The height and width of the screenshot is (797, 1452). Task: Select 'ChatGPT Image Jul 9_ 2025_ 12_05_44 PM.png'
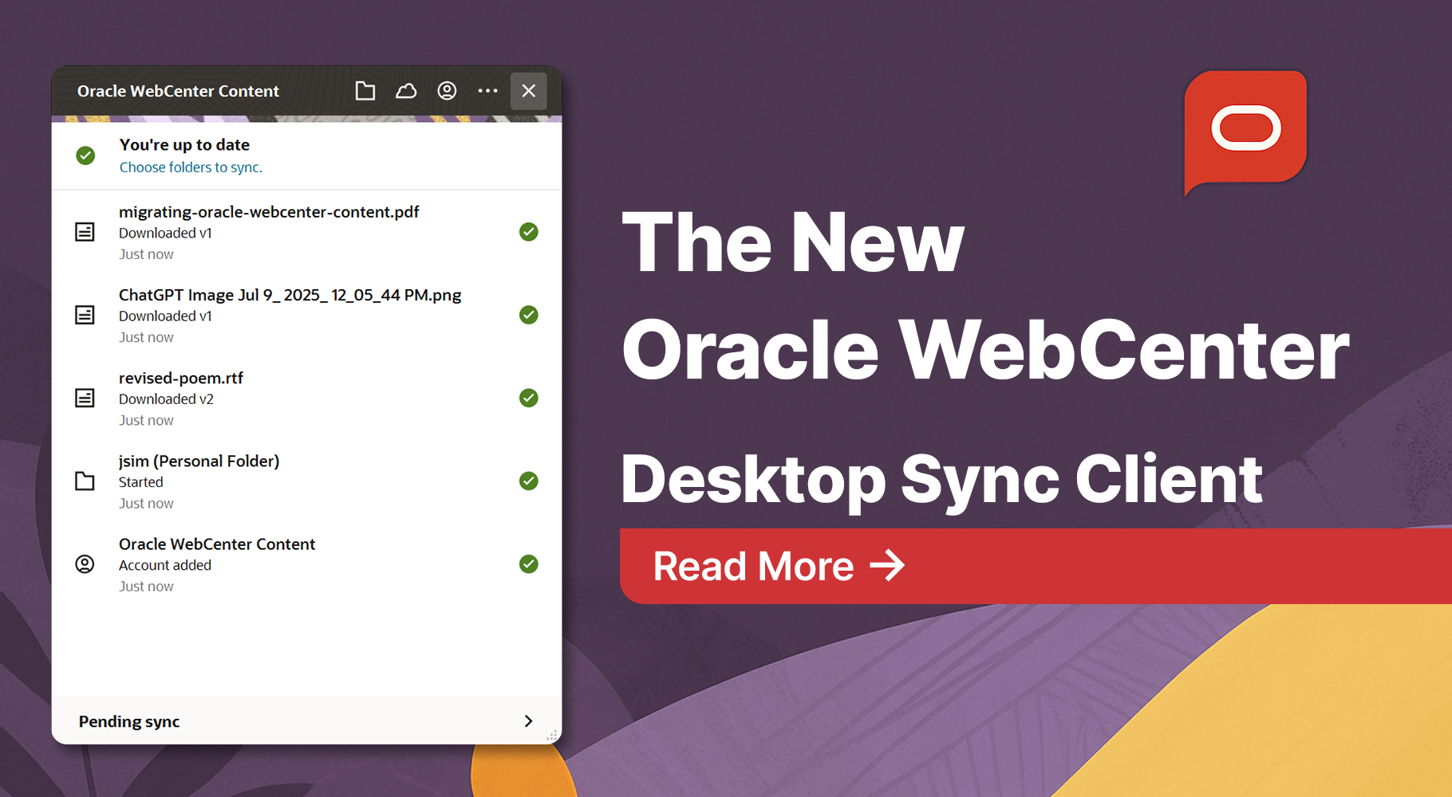pyautogui.click(x=290, y=295)
